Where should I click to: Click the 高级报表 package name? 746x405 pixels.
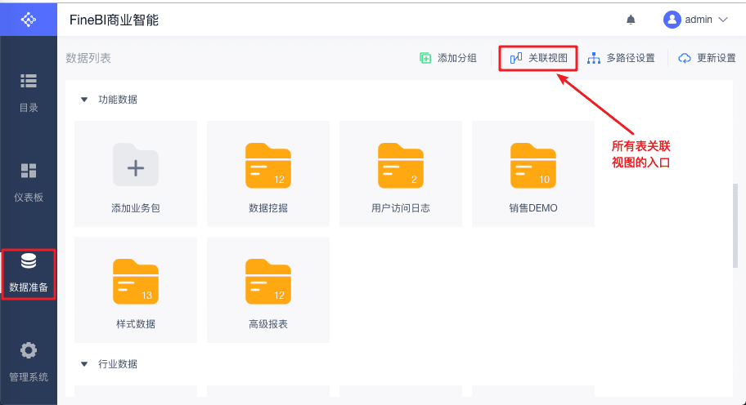[x=268, y=324]
